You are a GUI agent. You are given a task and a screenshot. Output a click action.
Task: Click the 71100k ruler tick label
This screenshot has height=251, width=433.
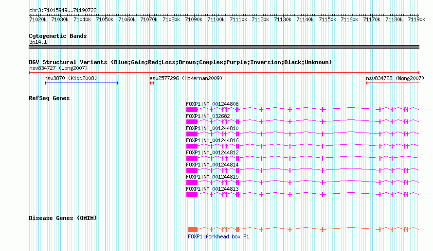pos(216,20)
